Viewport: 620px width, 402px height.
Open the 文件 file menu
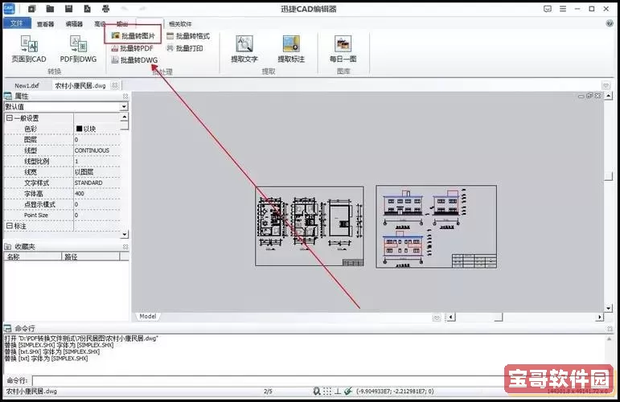pos(17,23)
